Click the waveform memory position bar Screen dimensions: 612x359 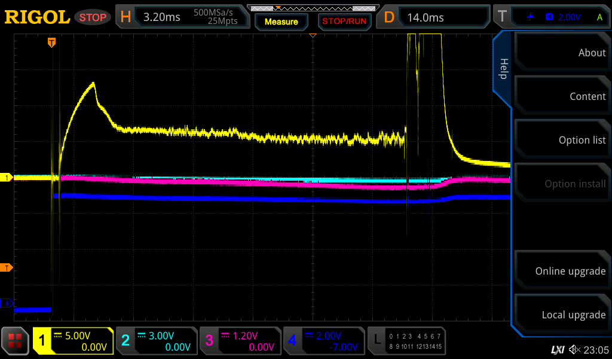pyautogui.click(x=313, y=8)
